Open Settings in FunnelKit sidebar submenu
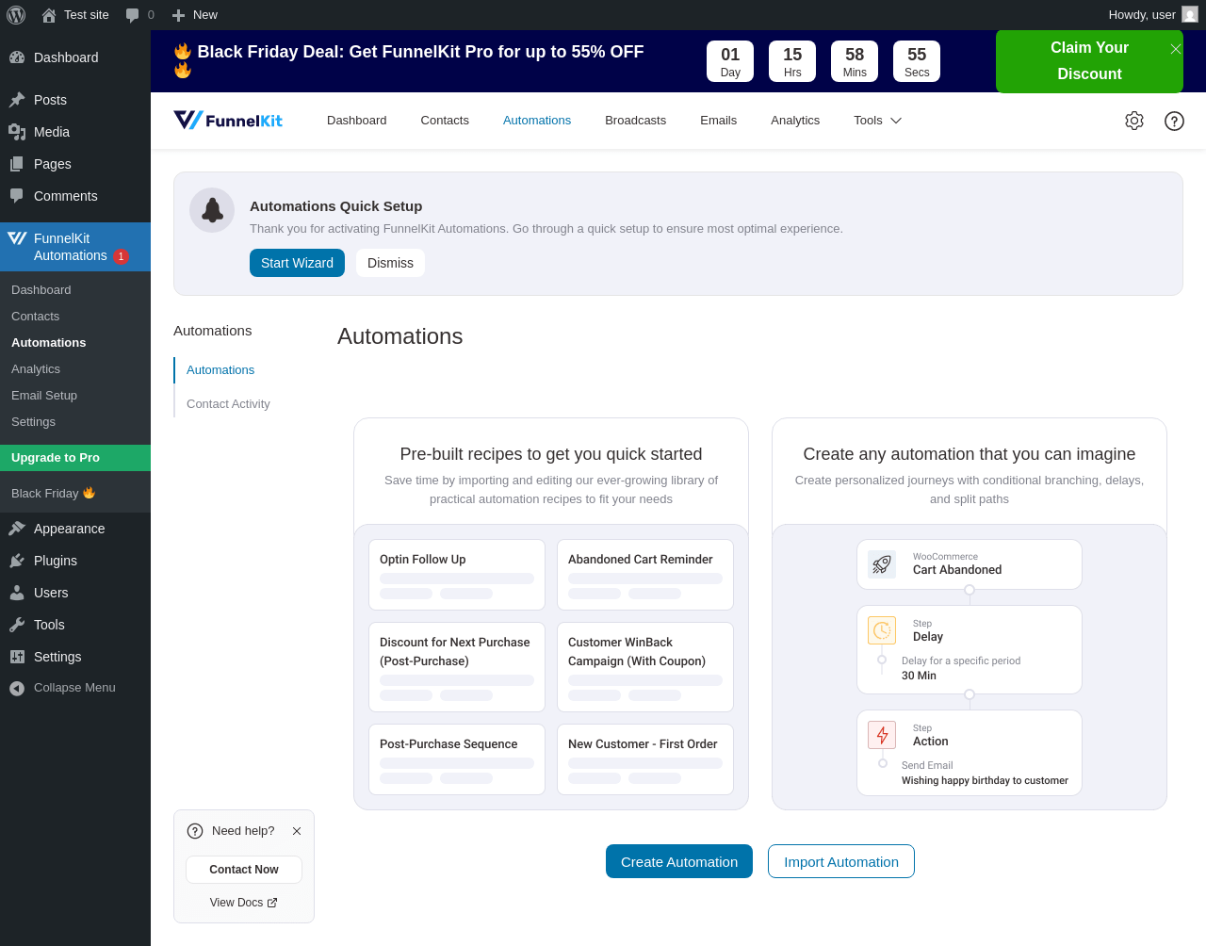The height and width of the screenshot is (946, 1206). click(x=75, y=422)
